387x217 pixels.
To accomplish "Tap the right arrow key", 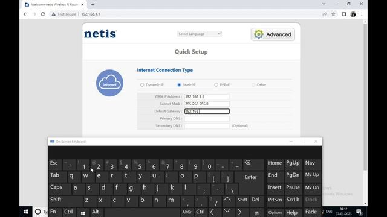I will coord(241,213).
